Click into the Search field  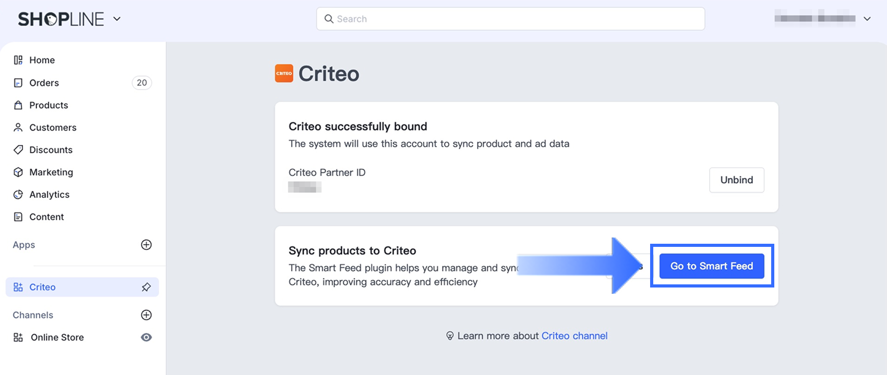pyautogui.click(x=510, y=19)
